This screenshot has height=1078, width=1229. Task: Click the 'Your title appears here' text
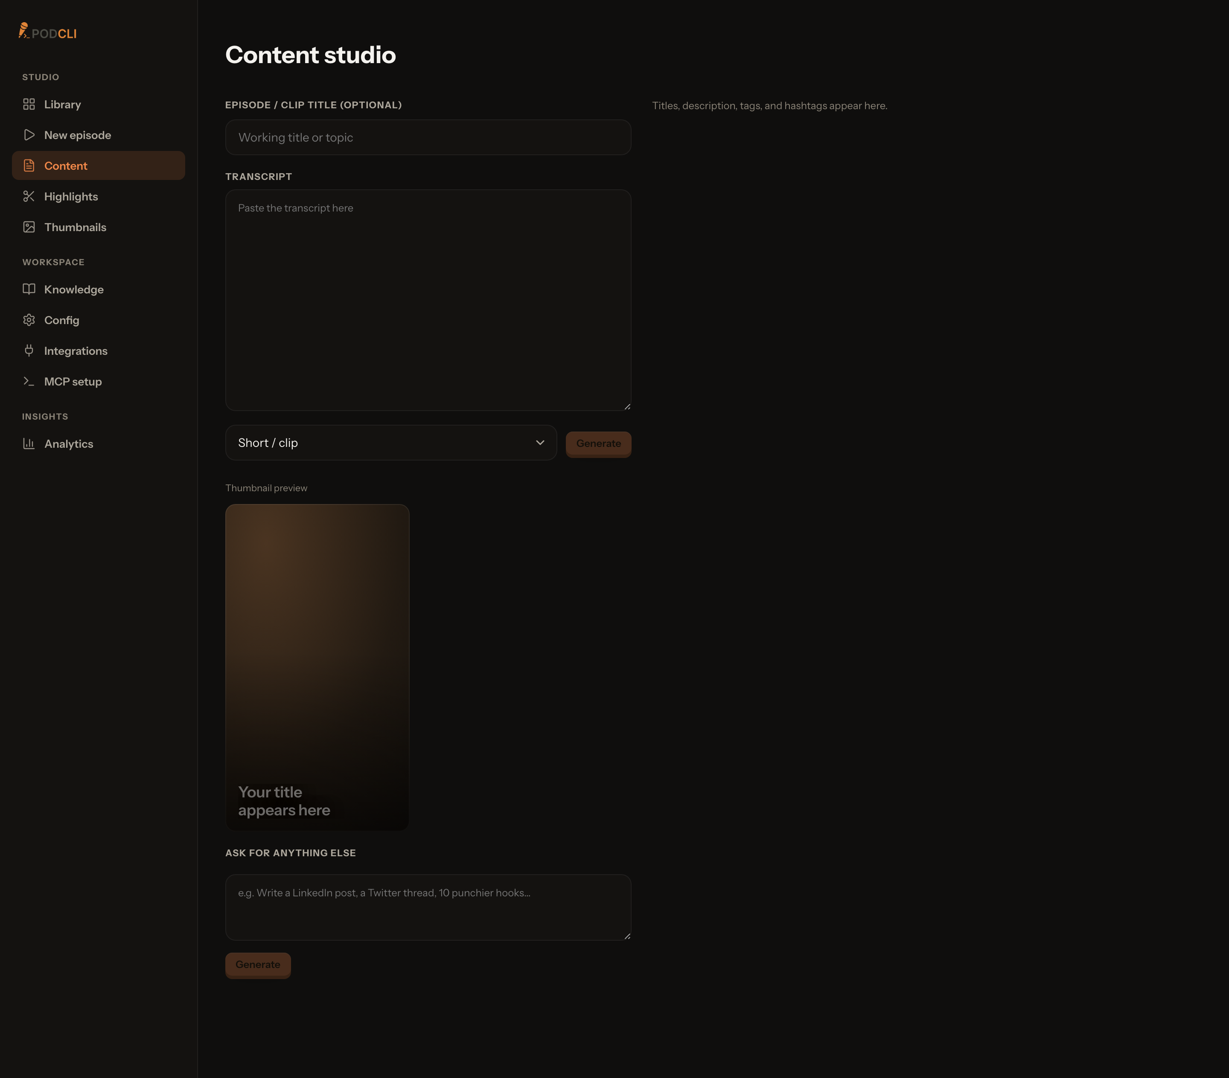[x=284, y=801]
